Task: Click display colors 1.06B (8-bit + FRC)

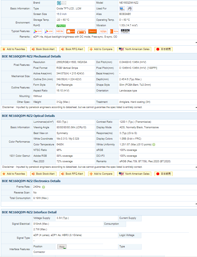Action: (x=131, y=139)
